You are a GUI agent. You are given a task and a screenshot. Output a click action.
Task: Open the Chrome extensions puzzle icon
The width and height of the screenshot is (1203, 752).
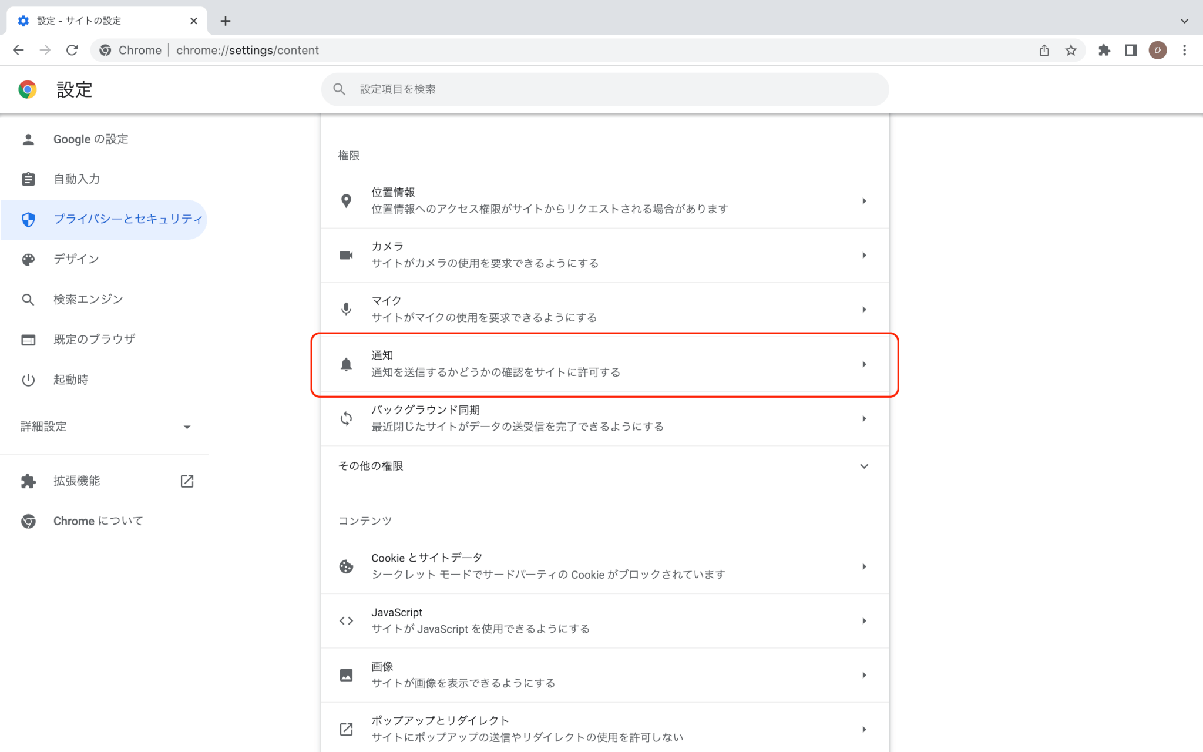1104,50
